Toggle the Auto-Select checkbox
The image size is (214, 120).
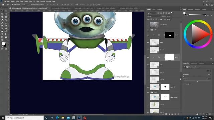(13, 5)
